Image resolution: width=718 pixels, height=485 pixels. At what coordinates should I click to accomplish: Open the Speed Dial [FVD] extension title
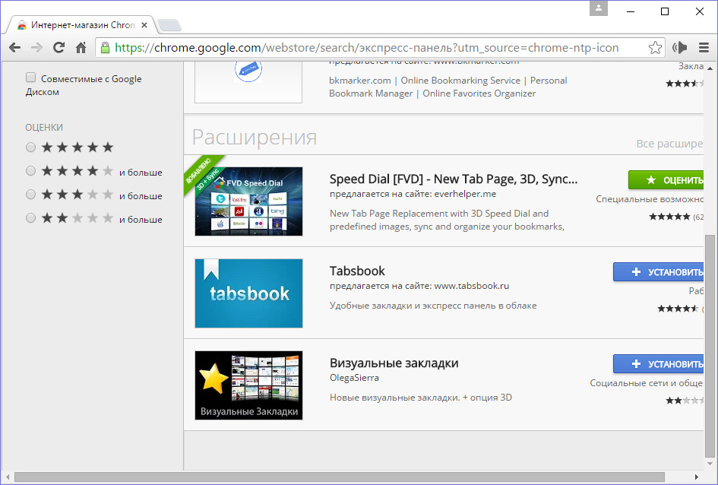point(454,179)
